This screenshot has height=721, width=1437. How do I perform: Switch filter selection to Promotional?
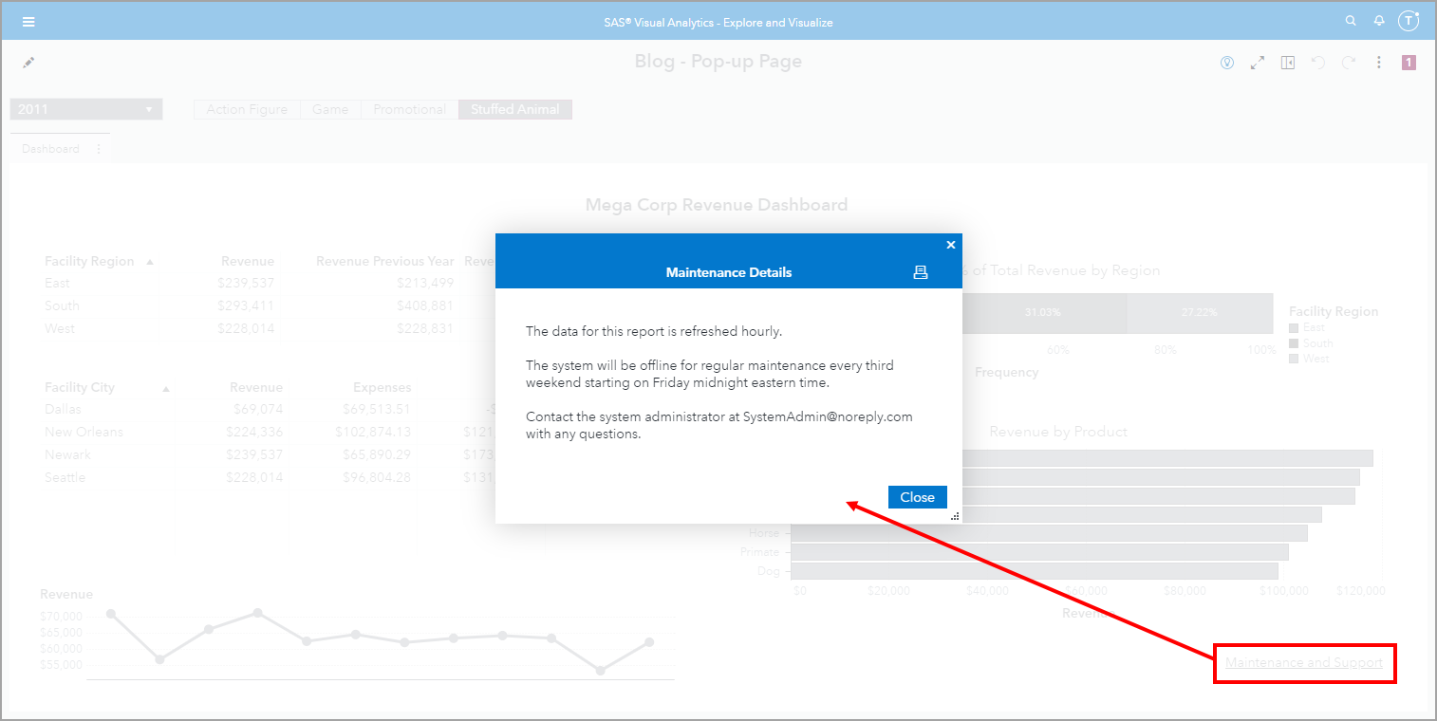click(409, 108)
